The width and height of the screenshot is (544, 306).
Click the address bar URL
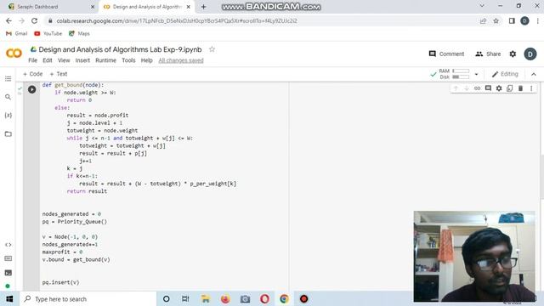[x=177, y=20]
